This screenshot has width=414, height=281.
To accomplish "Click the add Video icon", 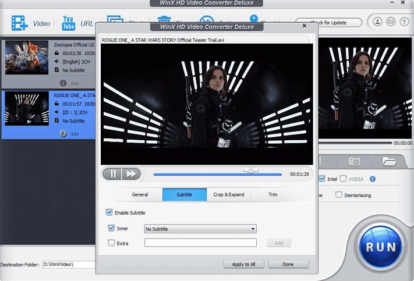I will (x=20, y=23).
